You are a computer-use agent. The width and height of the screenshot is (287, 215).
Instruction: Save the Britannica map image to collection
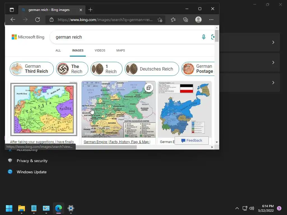coord(149,88)
